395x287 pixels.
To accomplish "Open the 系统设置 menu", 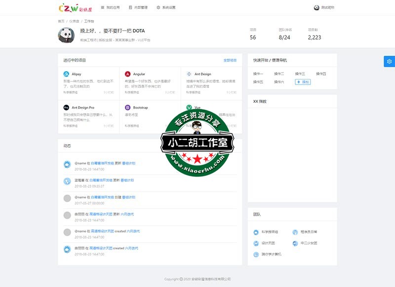I will tap(166, 7).
